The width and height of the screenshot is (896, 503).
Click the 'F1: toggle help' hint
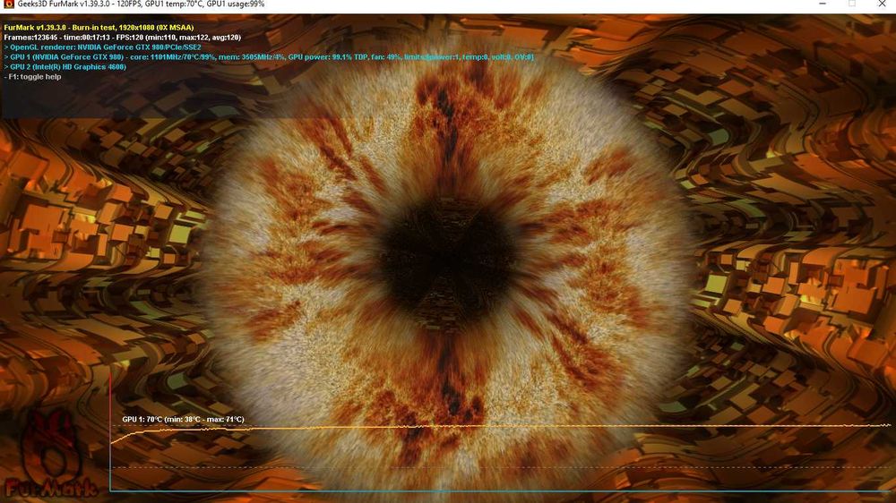click(x=32, y=76)
